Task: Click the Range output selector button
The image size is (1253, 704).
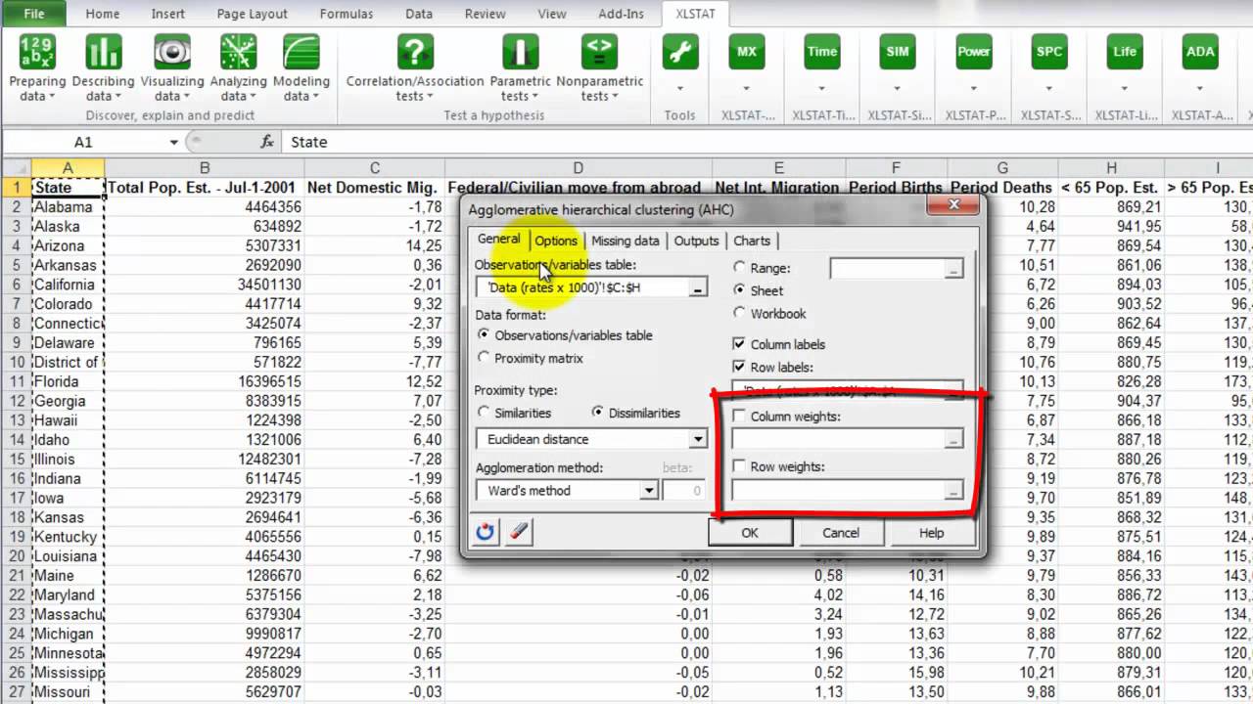Action: tap(952, 268)
